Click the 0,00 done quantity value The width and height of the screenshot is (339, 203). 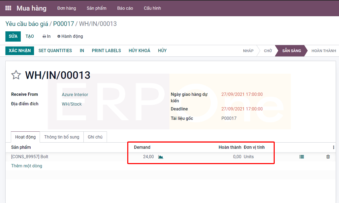pos(237,157)
